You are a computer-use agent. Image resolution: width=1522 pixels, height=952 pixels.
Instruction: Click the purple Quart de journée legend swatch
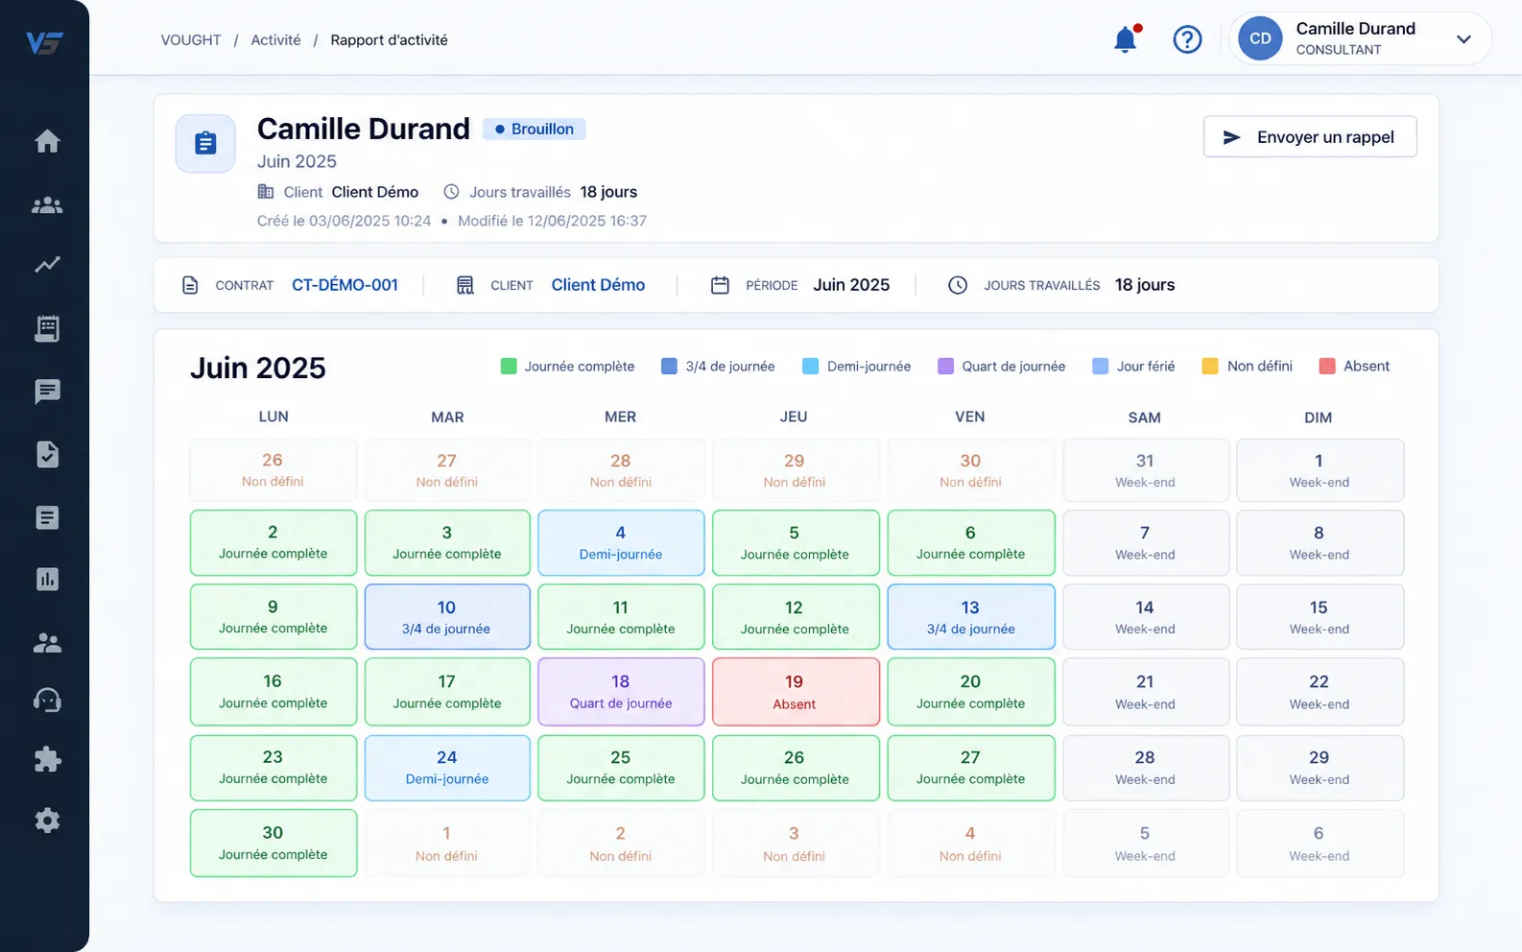click(x=946, y=366)
